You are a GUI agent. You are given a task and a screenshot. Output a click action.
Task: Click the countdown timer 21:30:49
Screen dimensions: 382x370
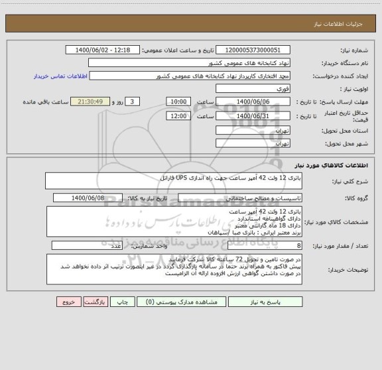click(x=90, y=102)
